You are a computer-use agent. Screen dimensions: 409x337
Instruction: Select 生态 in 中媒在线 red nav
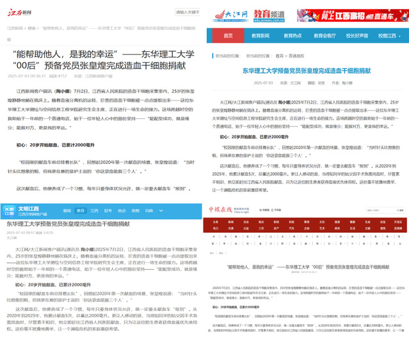[x=367, y=222]
